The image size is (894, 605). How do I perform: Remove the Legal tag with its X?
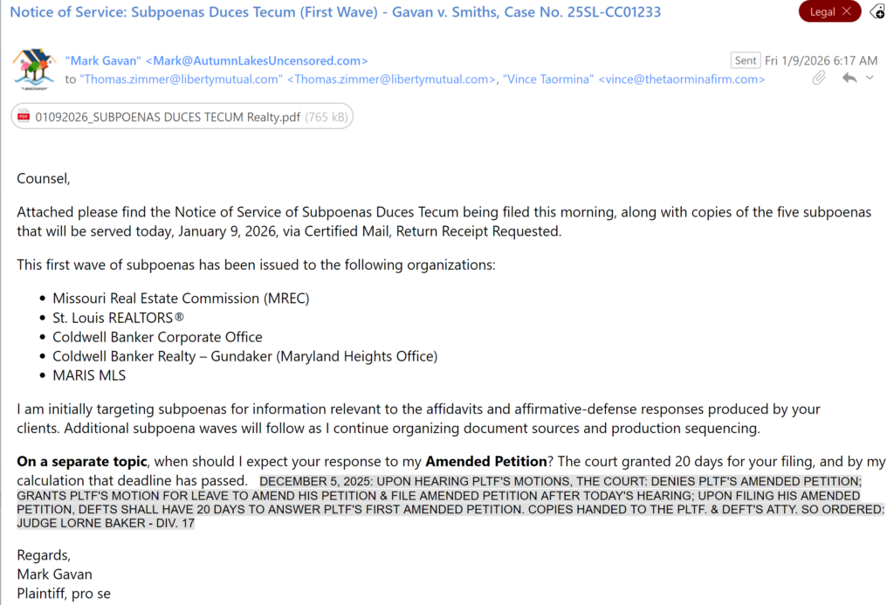(846, 11)
